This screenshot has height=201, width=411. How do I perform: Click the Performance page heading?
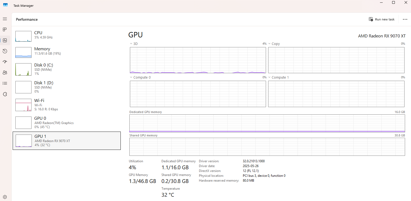pyautogui.click(x=27, y=19)
